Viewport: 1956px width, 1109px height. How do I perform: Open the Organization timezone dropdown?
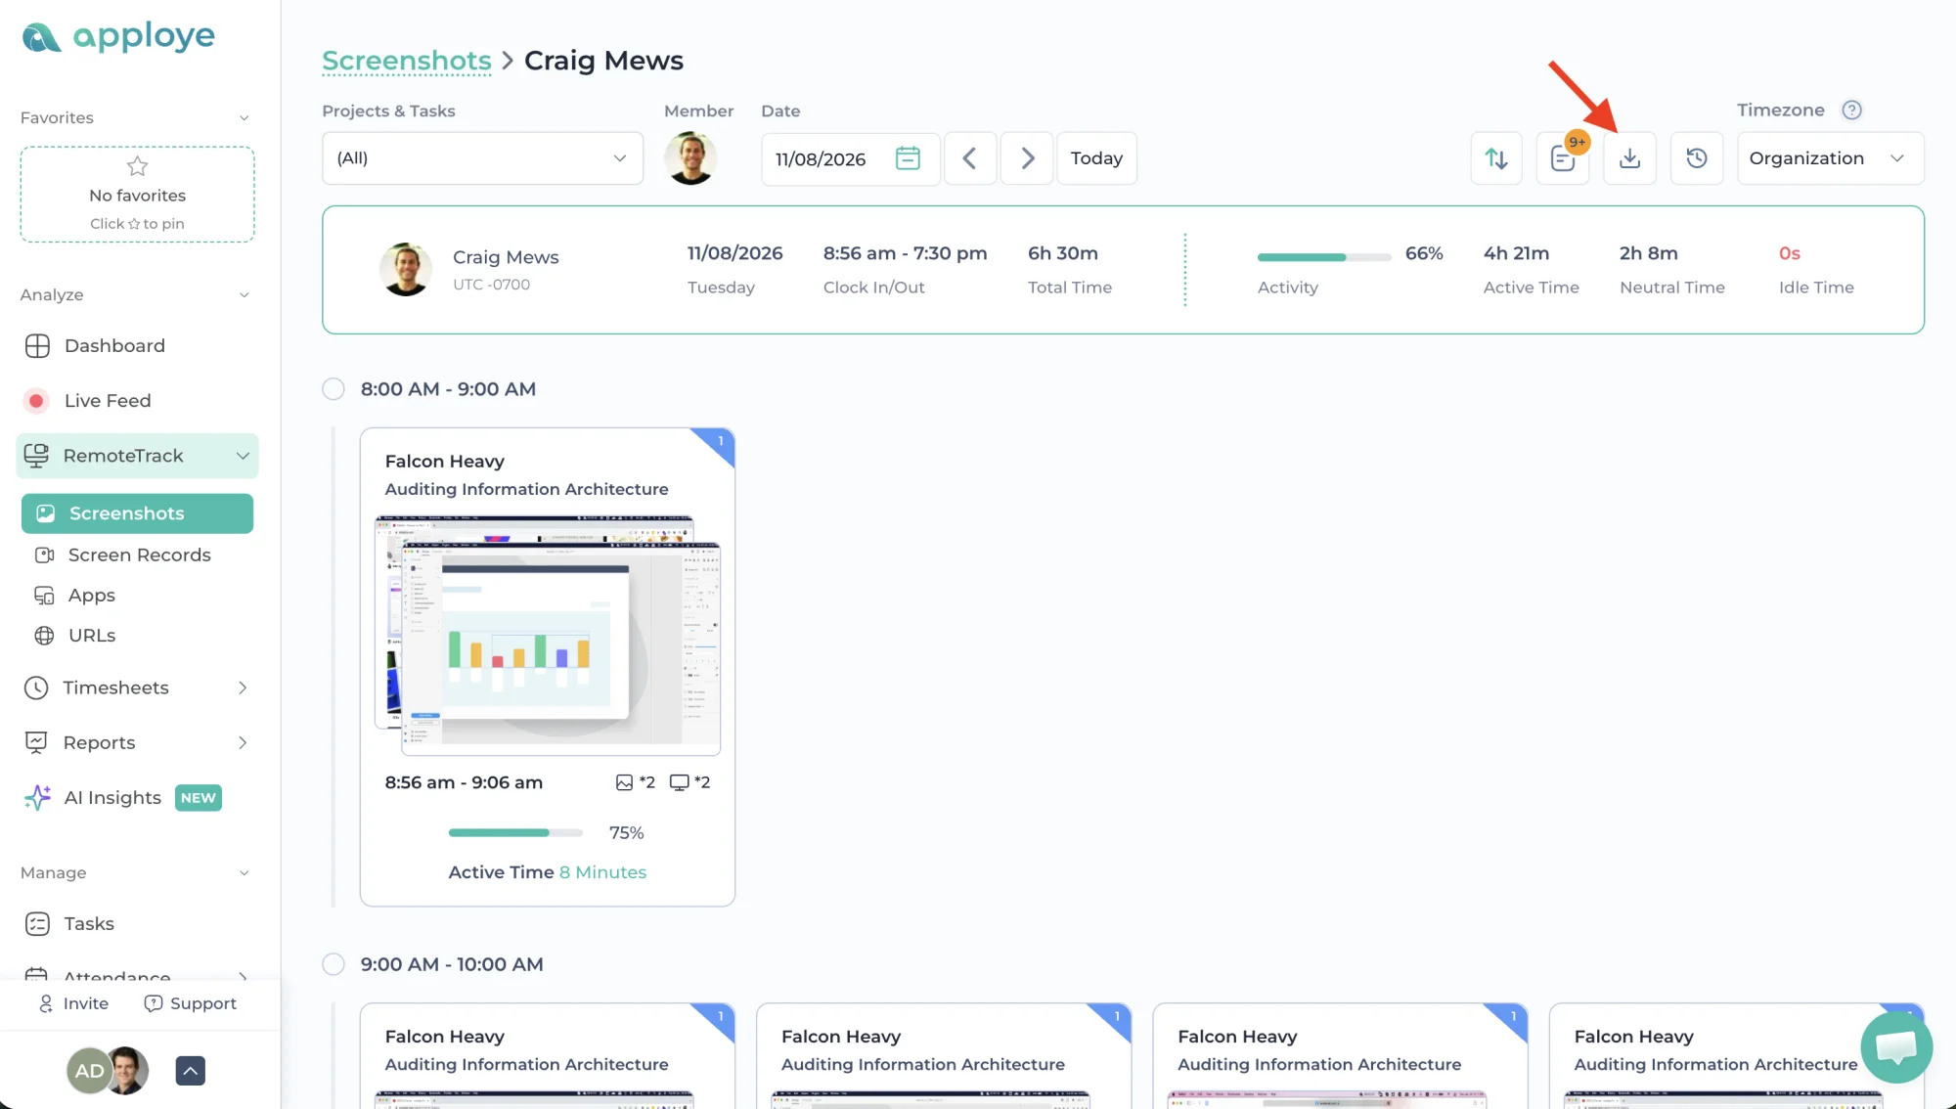1830,158
